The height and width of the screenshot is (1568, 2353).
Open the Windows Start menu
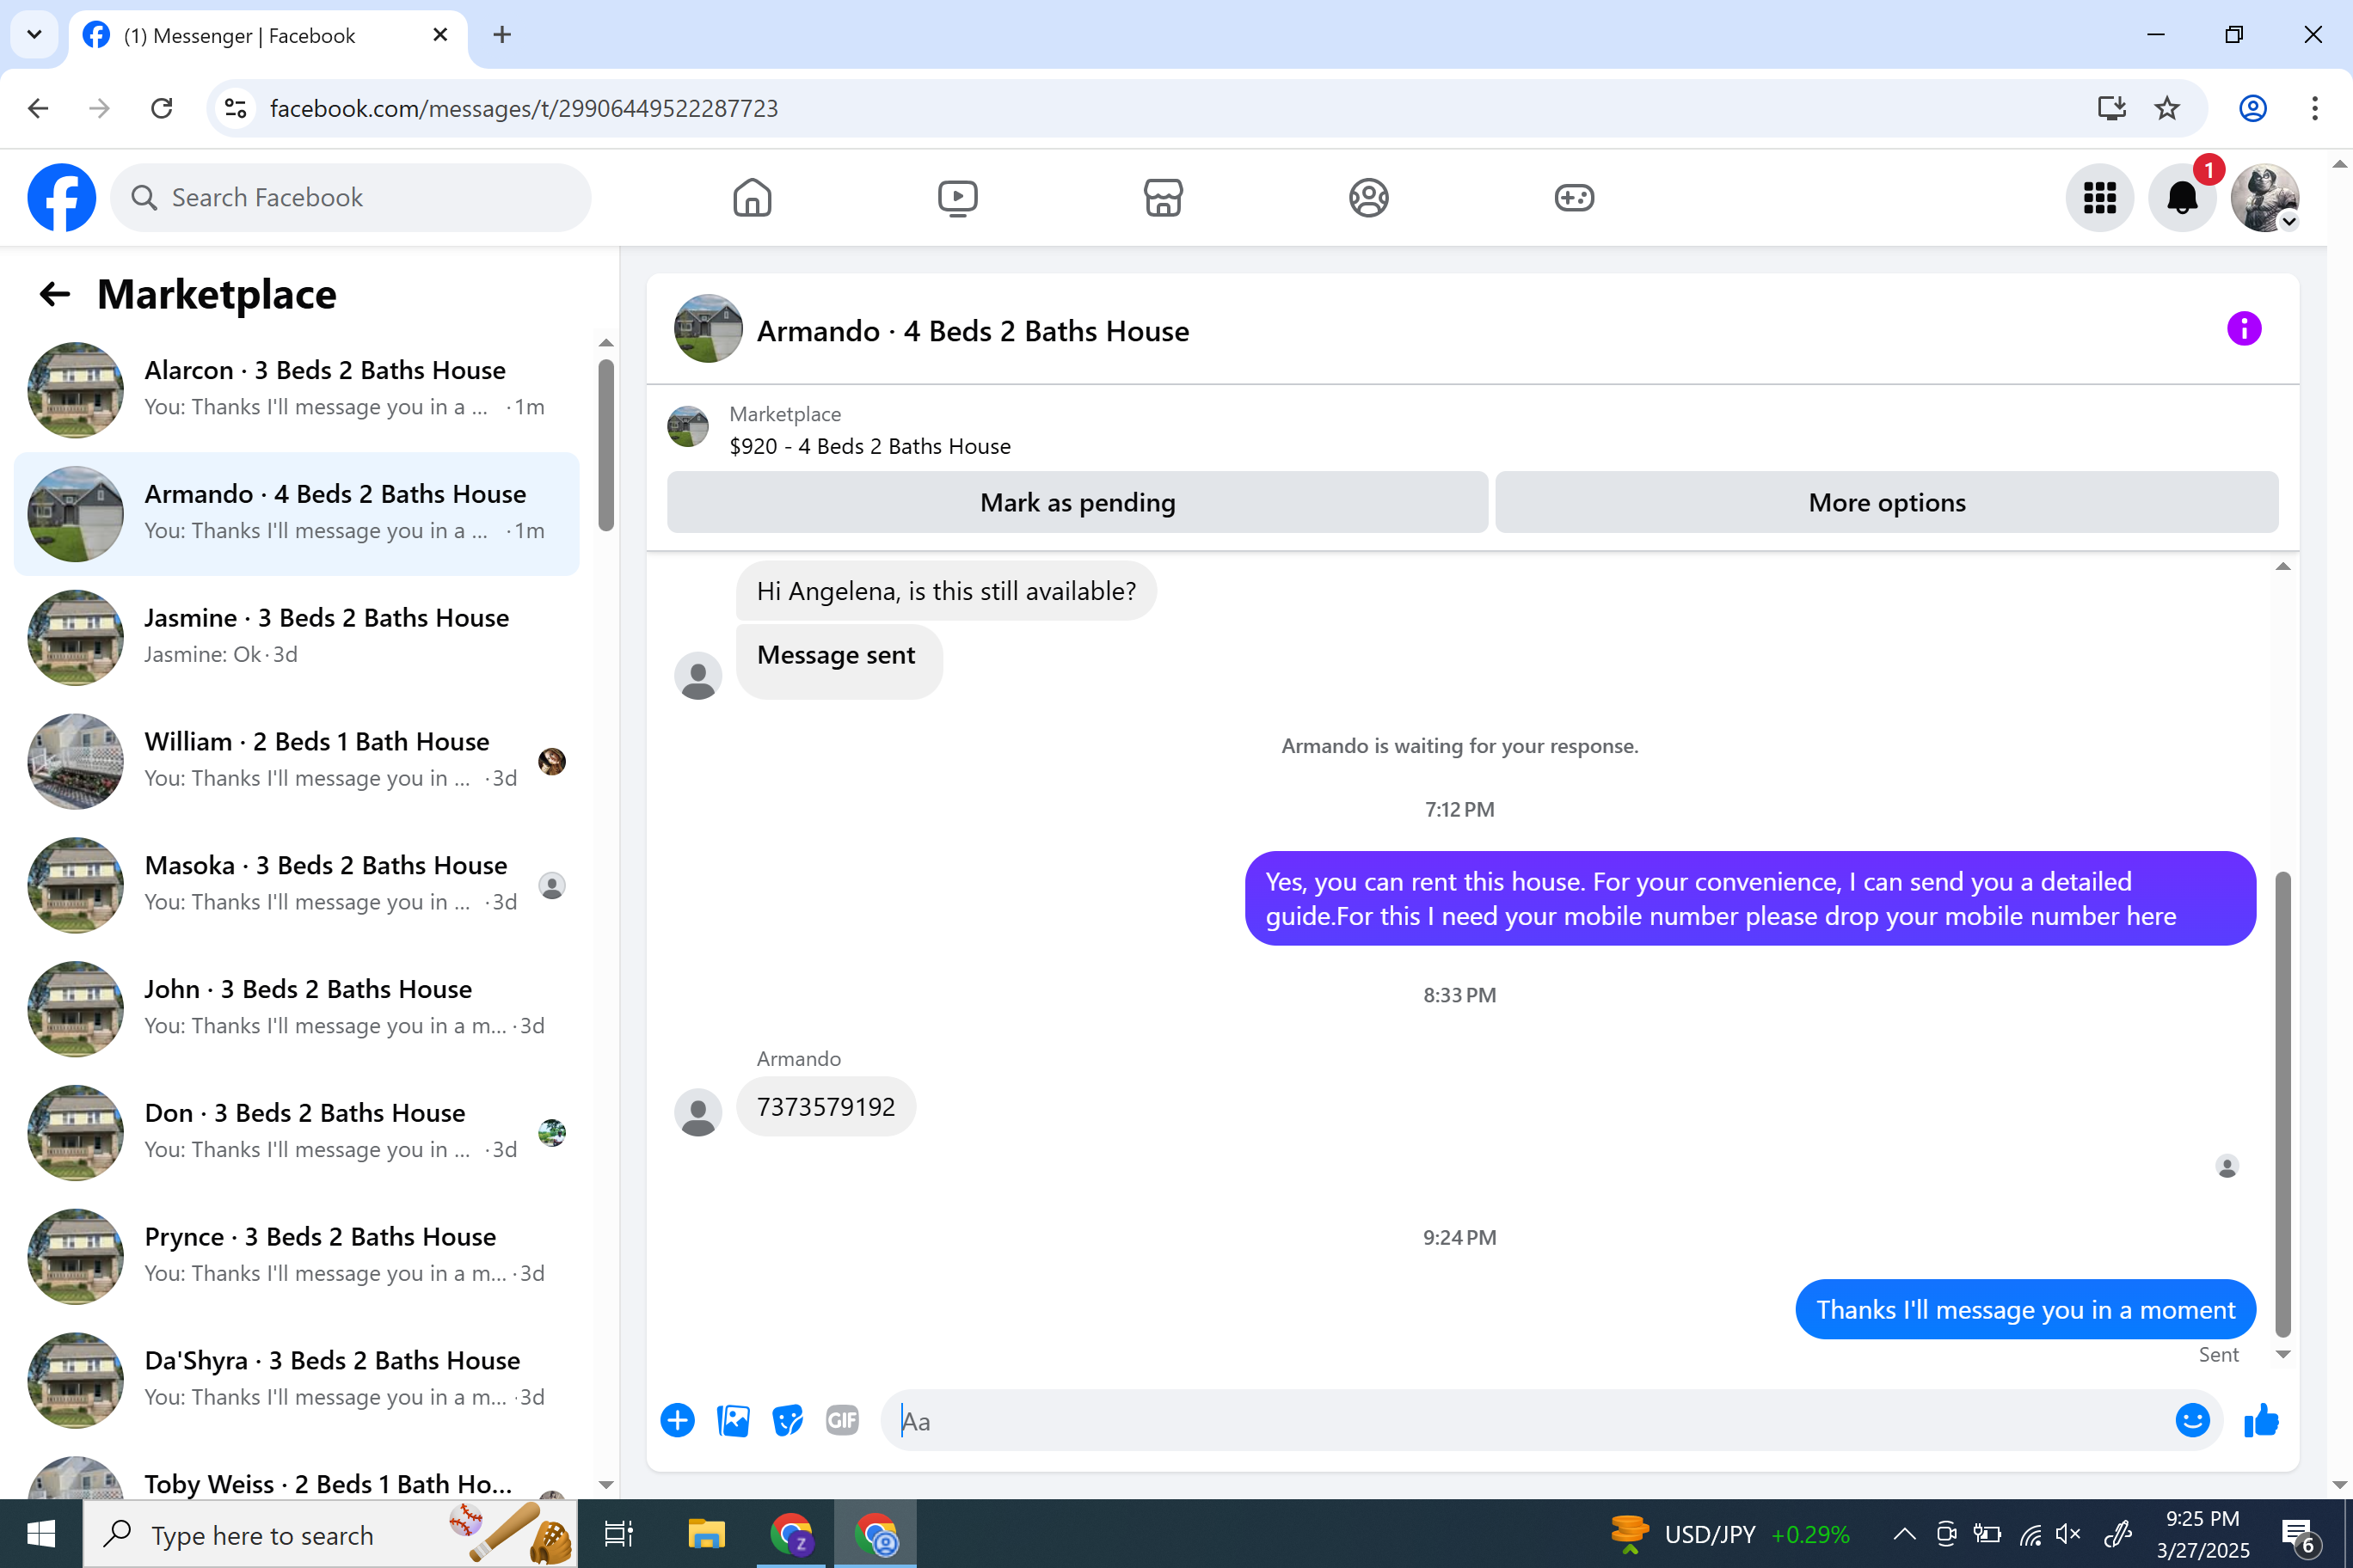[x=41, y=1533]
